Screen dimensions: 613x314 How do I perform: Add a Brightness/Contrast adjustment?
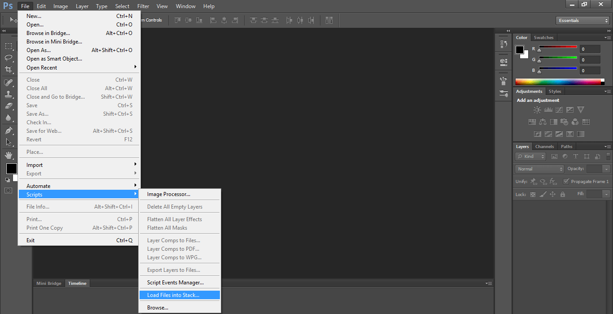[x=537, y=109]
